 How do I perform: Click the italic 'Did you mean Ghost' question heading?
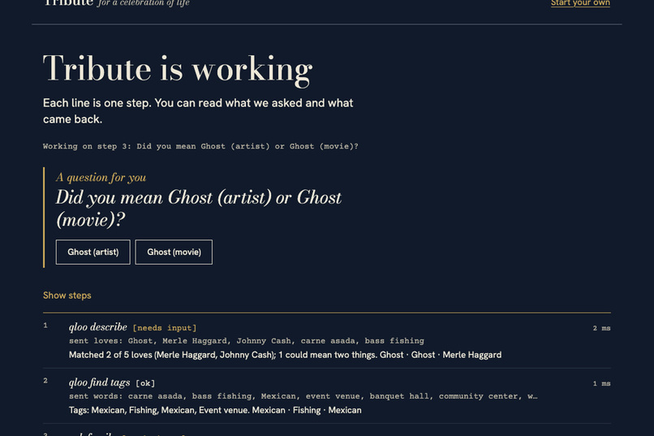click(x=199, y=208)
